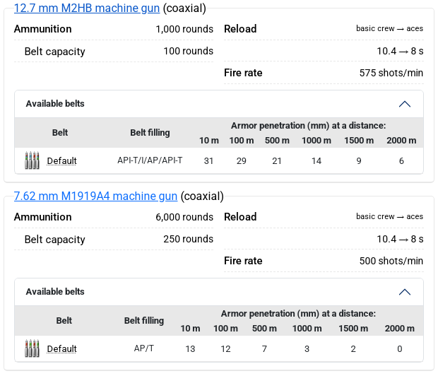Collapse the M2HB Available belts chevron
The width and height of the screenshot is (438, 376).
pyautogui.click(x=405, y=104)
